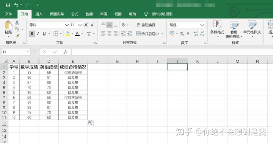Screen dimensions: 273x143
Task: Click the Undo arrow icon
Action: (16, 5)
